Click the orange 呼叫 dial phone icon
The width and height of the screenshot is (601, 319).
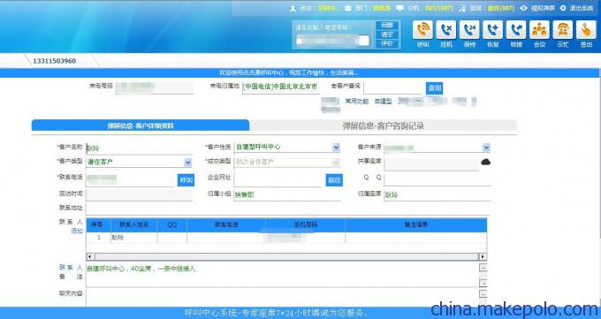coord(422,29)
